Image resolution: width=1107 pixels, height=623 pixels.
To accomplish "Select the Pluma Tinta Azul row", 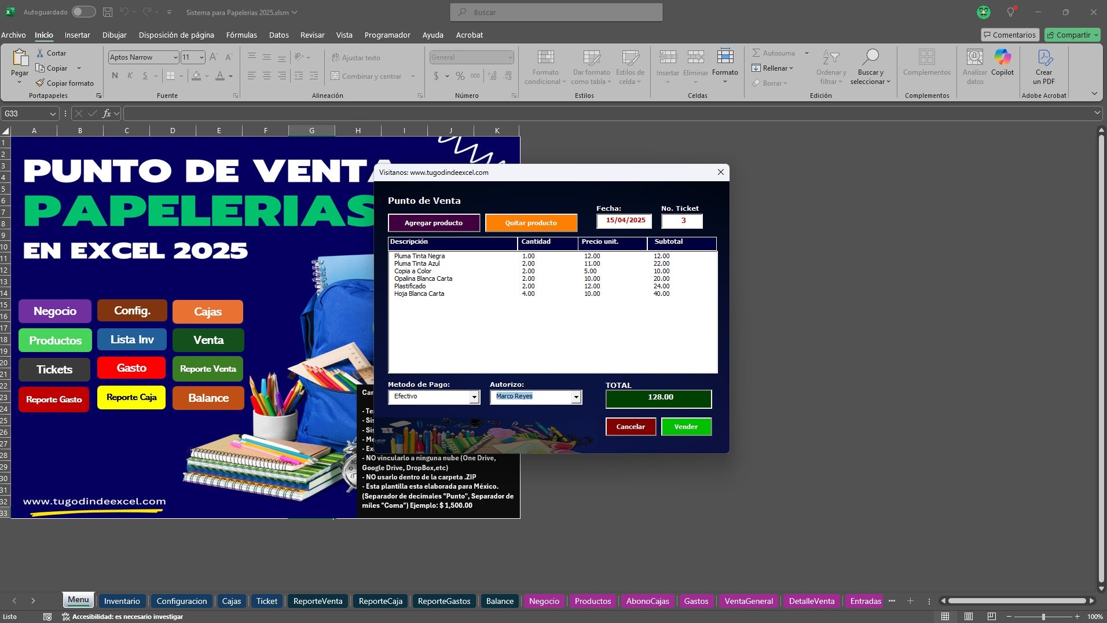I will [552, 263].
